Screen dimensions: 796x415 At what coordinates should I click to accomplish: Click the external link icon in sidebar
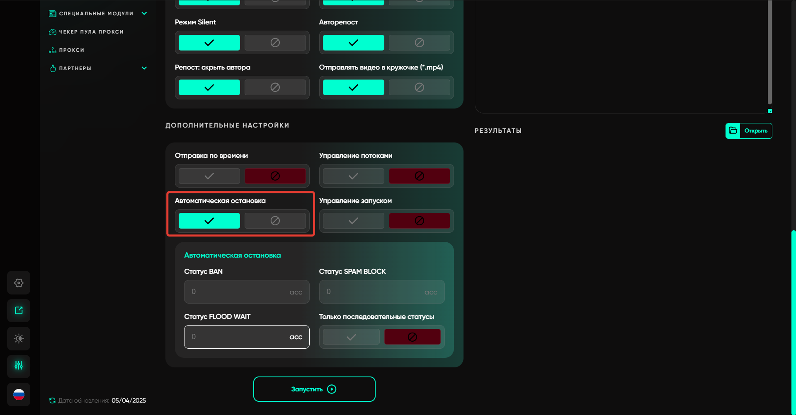(x=19, y=311)
